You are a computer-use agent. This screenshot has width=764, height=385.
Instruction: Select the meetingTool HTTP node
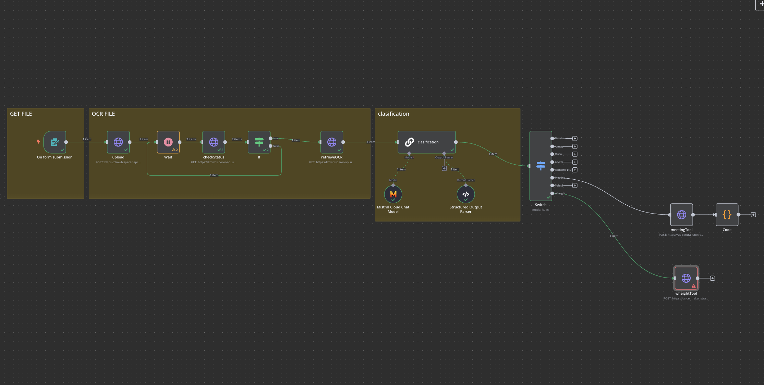[682, 215]
